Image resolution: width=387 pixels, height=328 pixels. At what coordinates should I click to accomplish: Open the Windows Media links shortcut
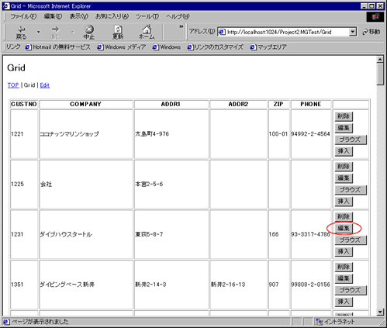[x=122, y=47]
